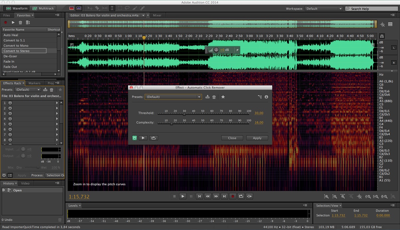This screenshot has width=400, height=230.
Task: Toggle power for effects rack slot 1
Action: click(x=10, y=103)
